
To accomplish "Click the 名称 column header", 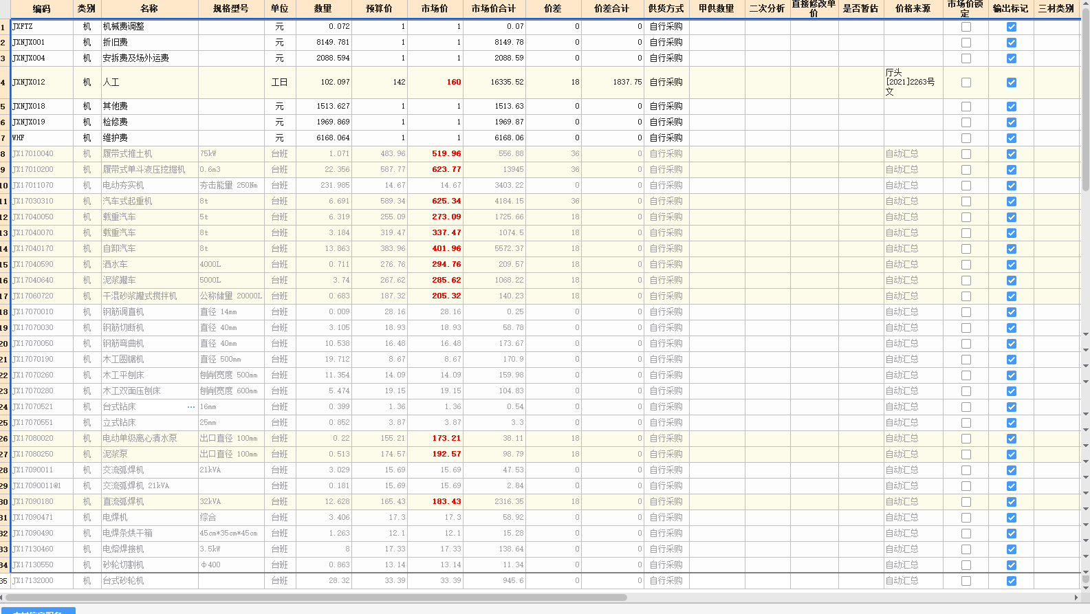I will coord(149,9).
